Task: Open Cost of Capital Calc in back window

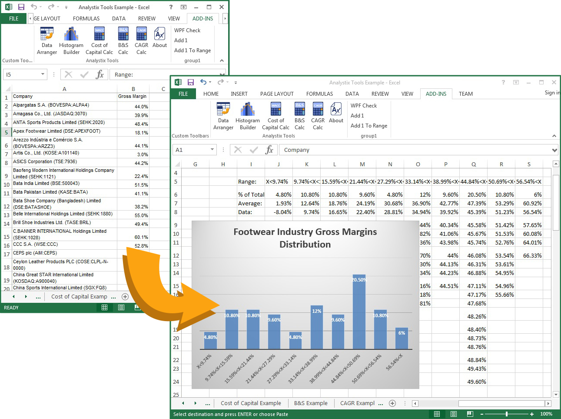Action: click(99, 41)
